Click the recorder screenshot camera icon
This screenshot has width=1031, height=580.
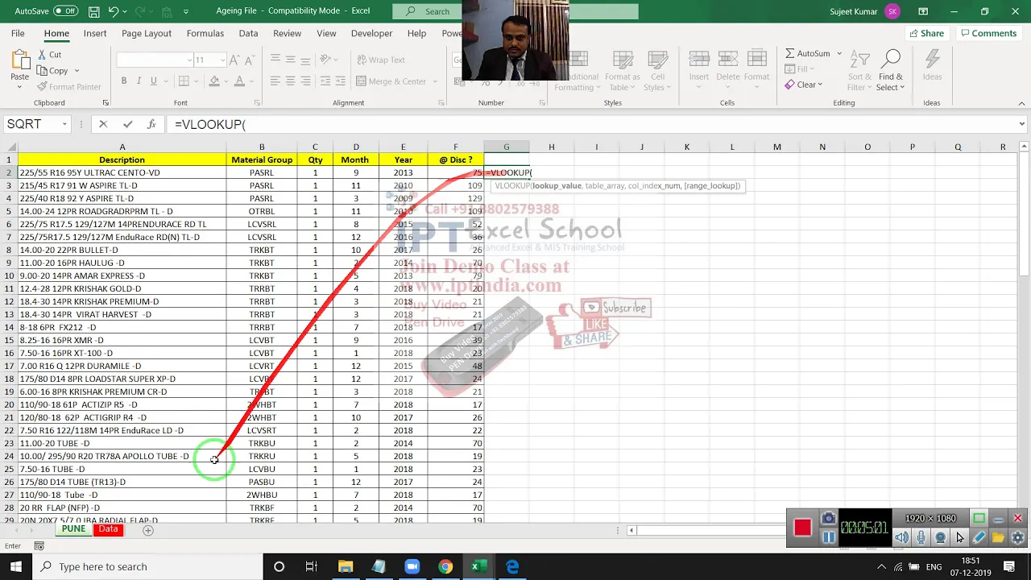(828, 518)
